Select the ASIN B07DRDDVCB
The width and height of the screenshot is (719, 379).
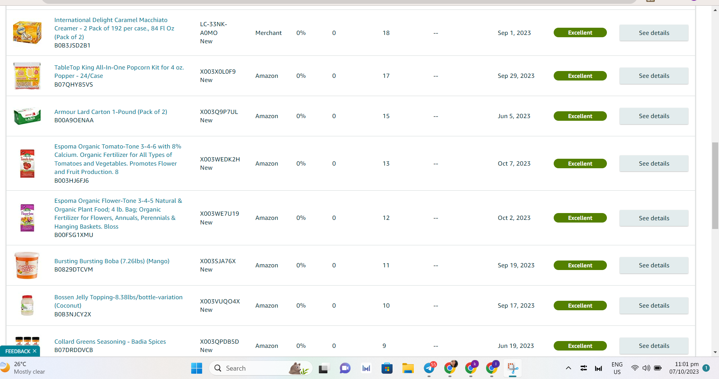click(x=74, y=350)
